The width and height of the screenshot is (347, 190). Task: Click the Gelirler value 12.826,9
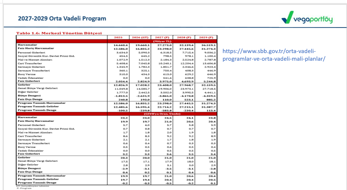pos(121,85)
